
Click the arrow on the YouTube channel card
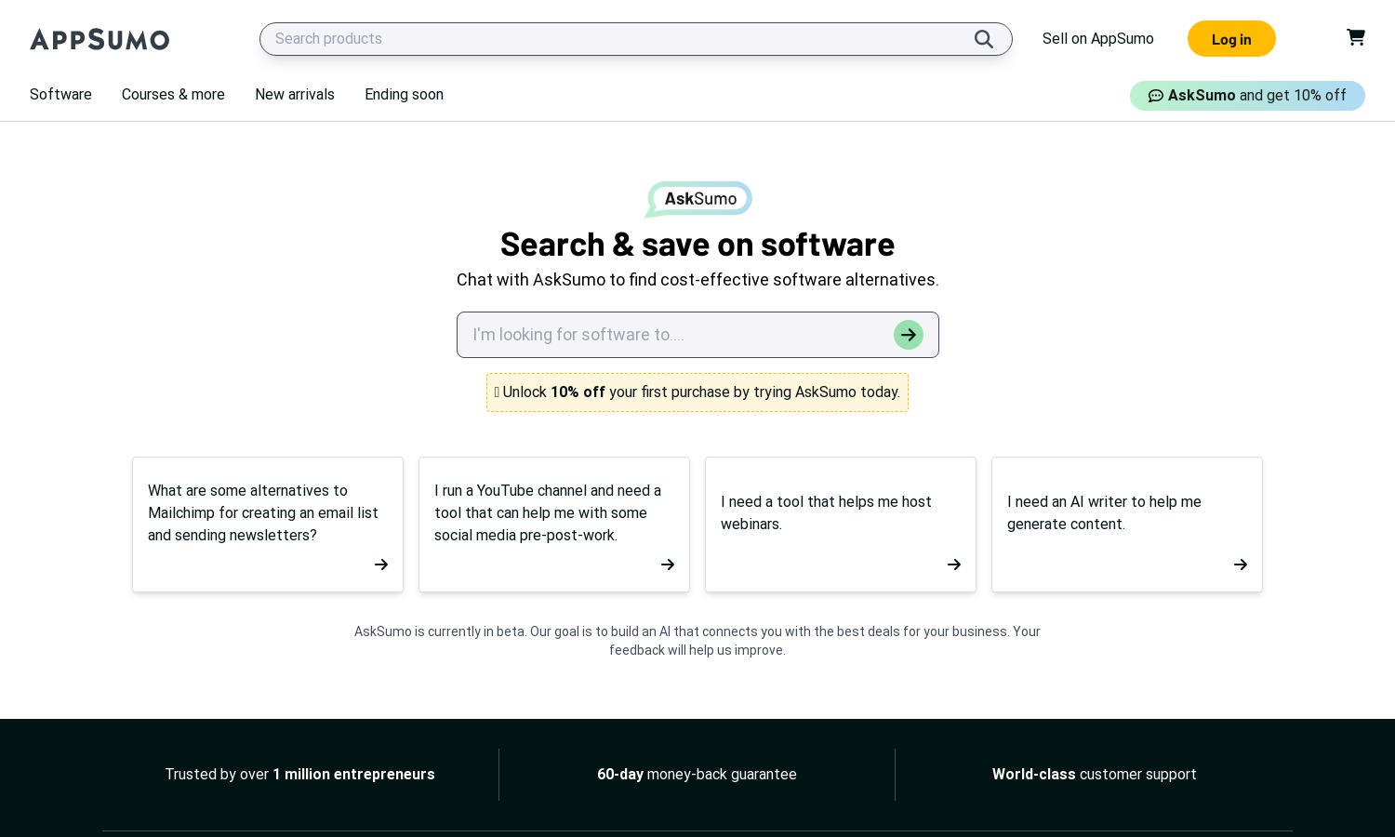tap(668, 565)
